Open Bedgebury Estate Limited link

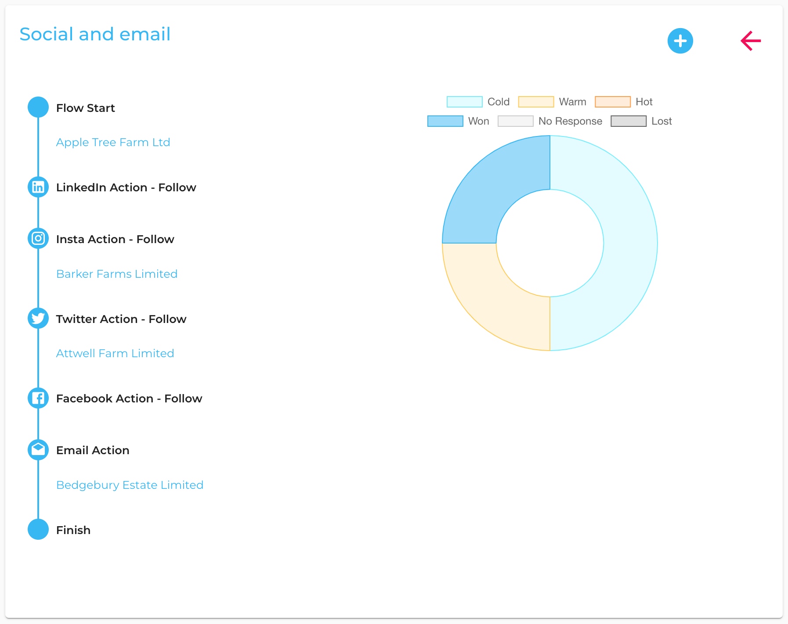tap(130, 485)
